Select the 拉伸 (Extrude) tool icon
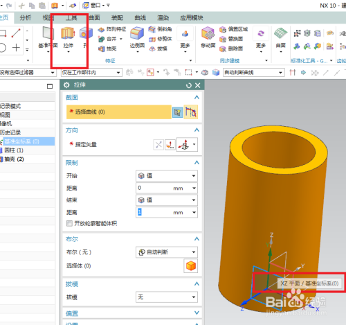 click(x=68, y=33)
